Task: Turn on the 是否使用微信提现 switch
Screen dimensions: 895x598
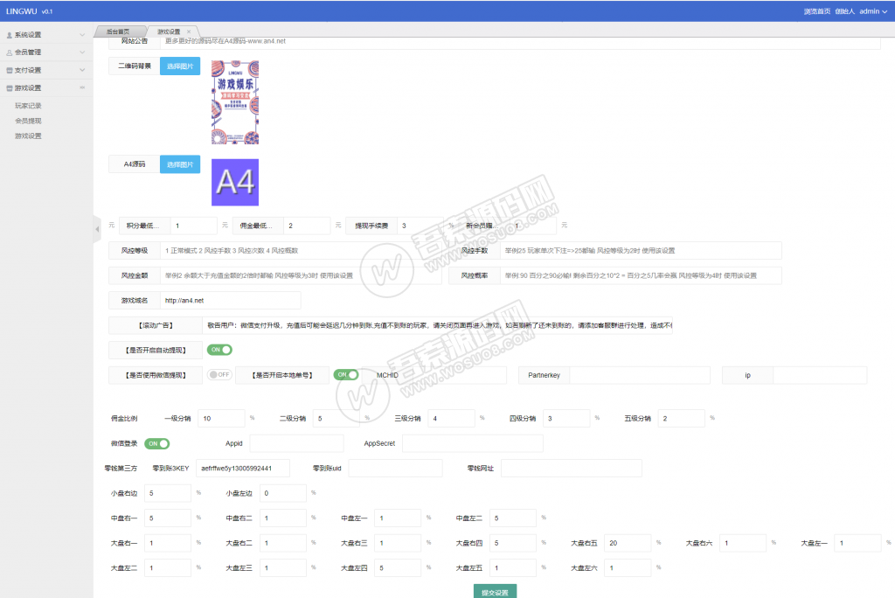Action: pyautogui.click(x=219, y=375)
